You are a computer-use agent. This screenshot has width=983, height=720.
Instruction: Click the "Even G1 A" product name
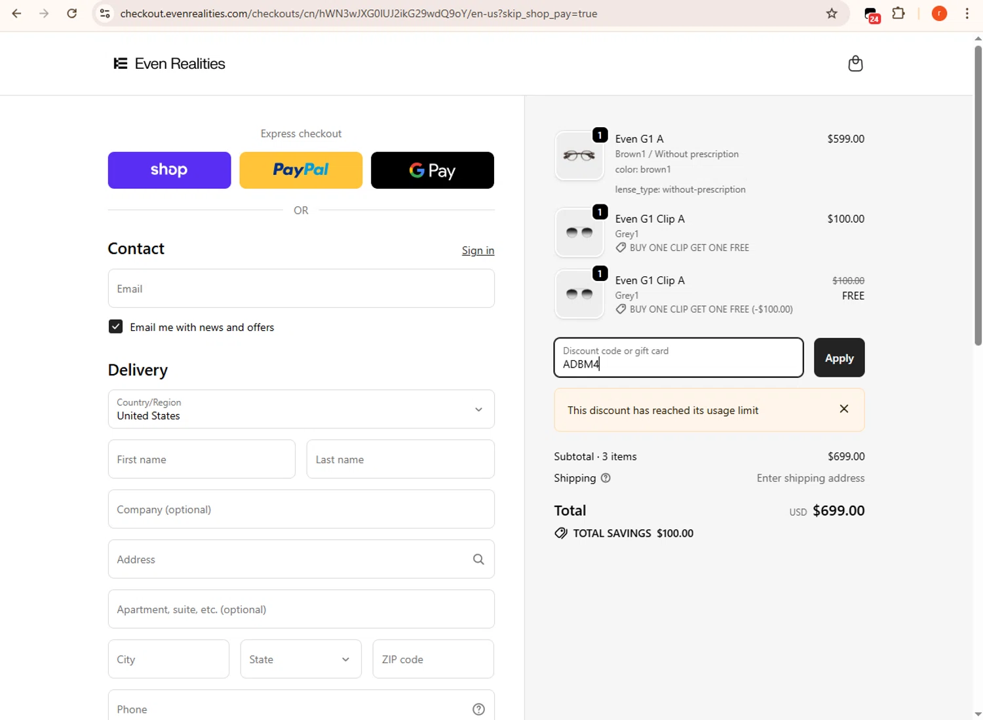pos(640,139)
